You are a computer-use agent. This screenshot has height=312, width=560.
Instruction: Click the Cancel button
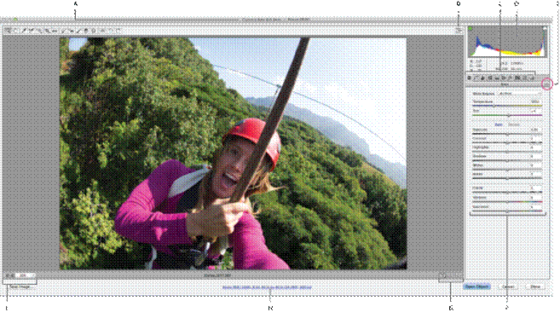coord(508,286)
